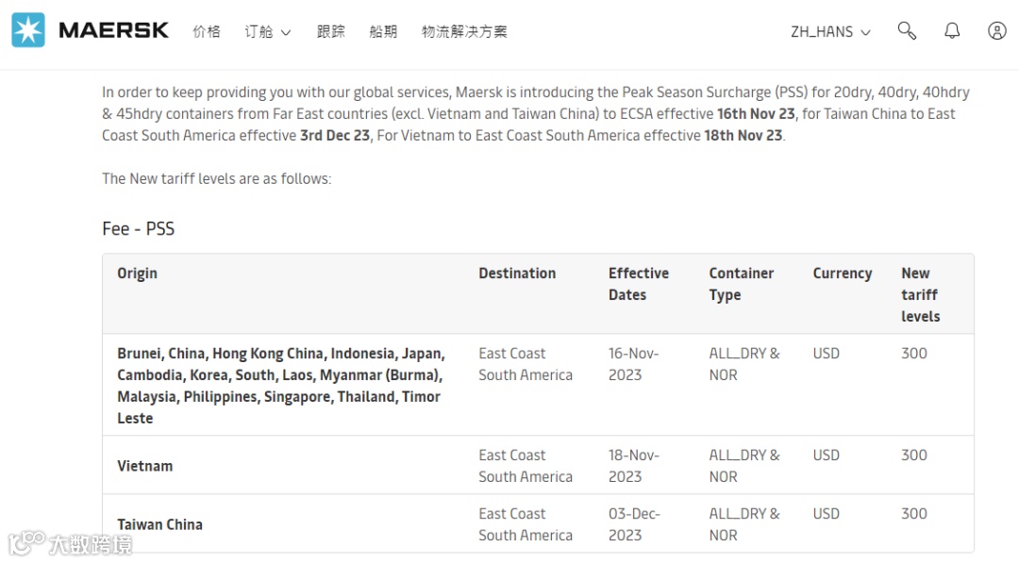This screenshot has height=563, width=1019.
Task: Click the Maersk star logo icon
Action: pyautogui.click(x=28, y=30)
